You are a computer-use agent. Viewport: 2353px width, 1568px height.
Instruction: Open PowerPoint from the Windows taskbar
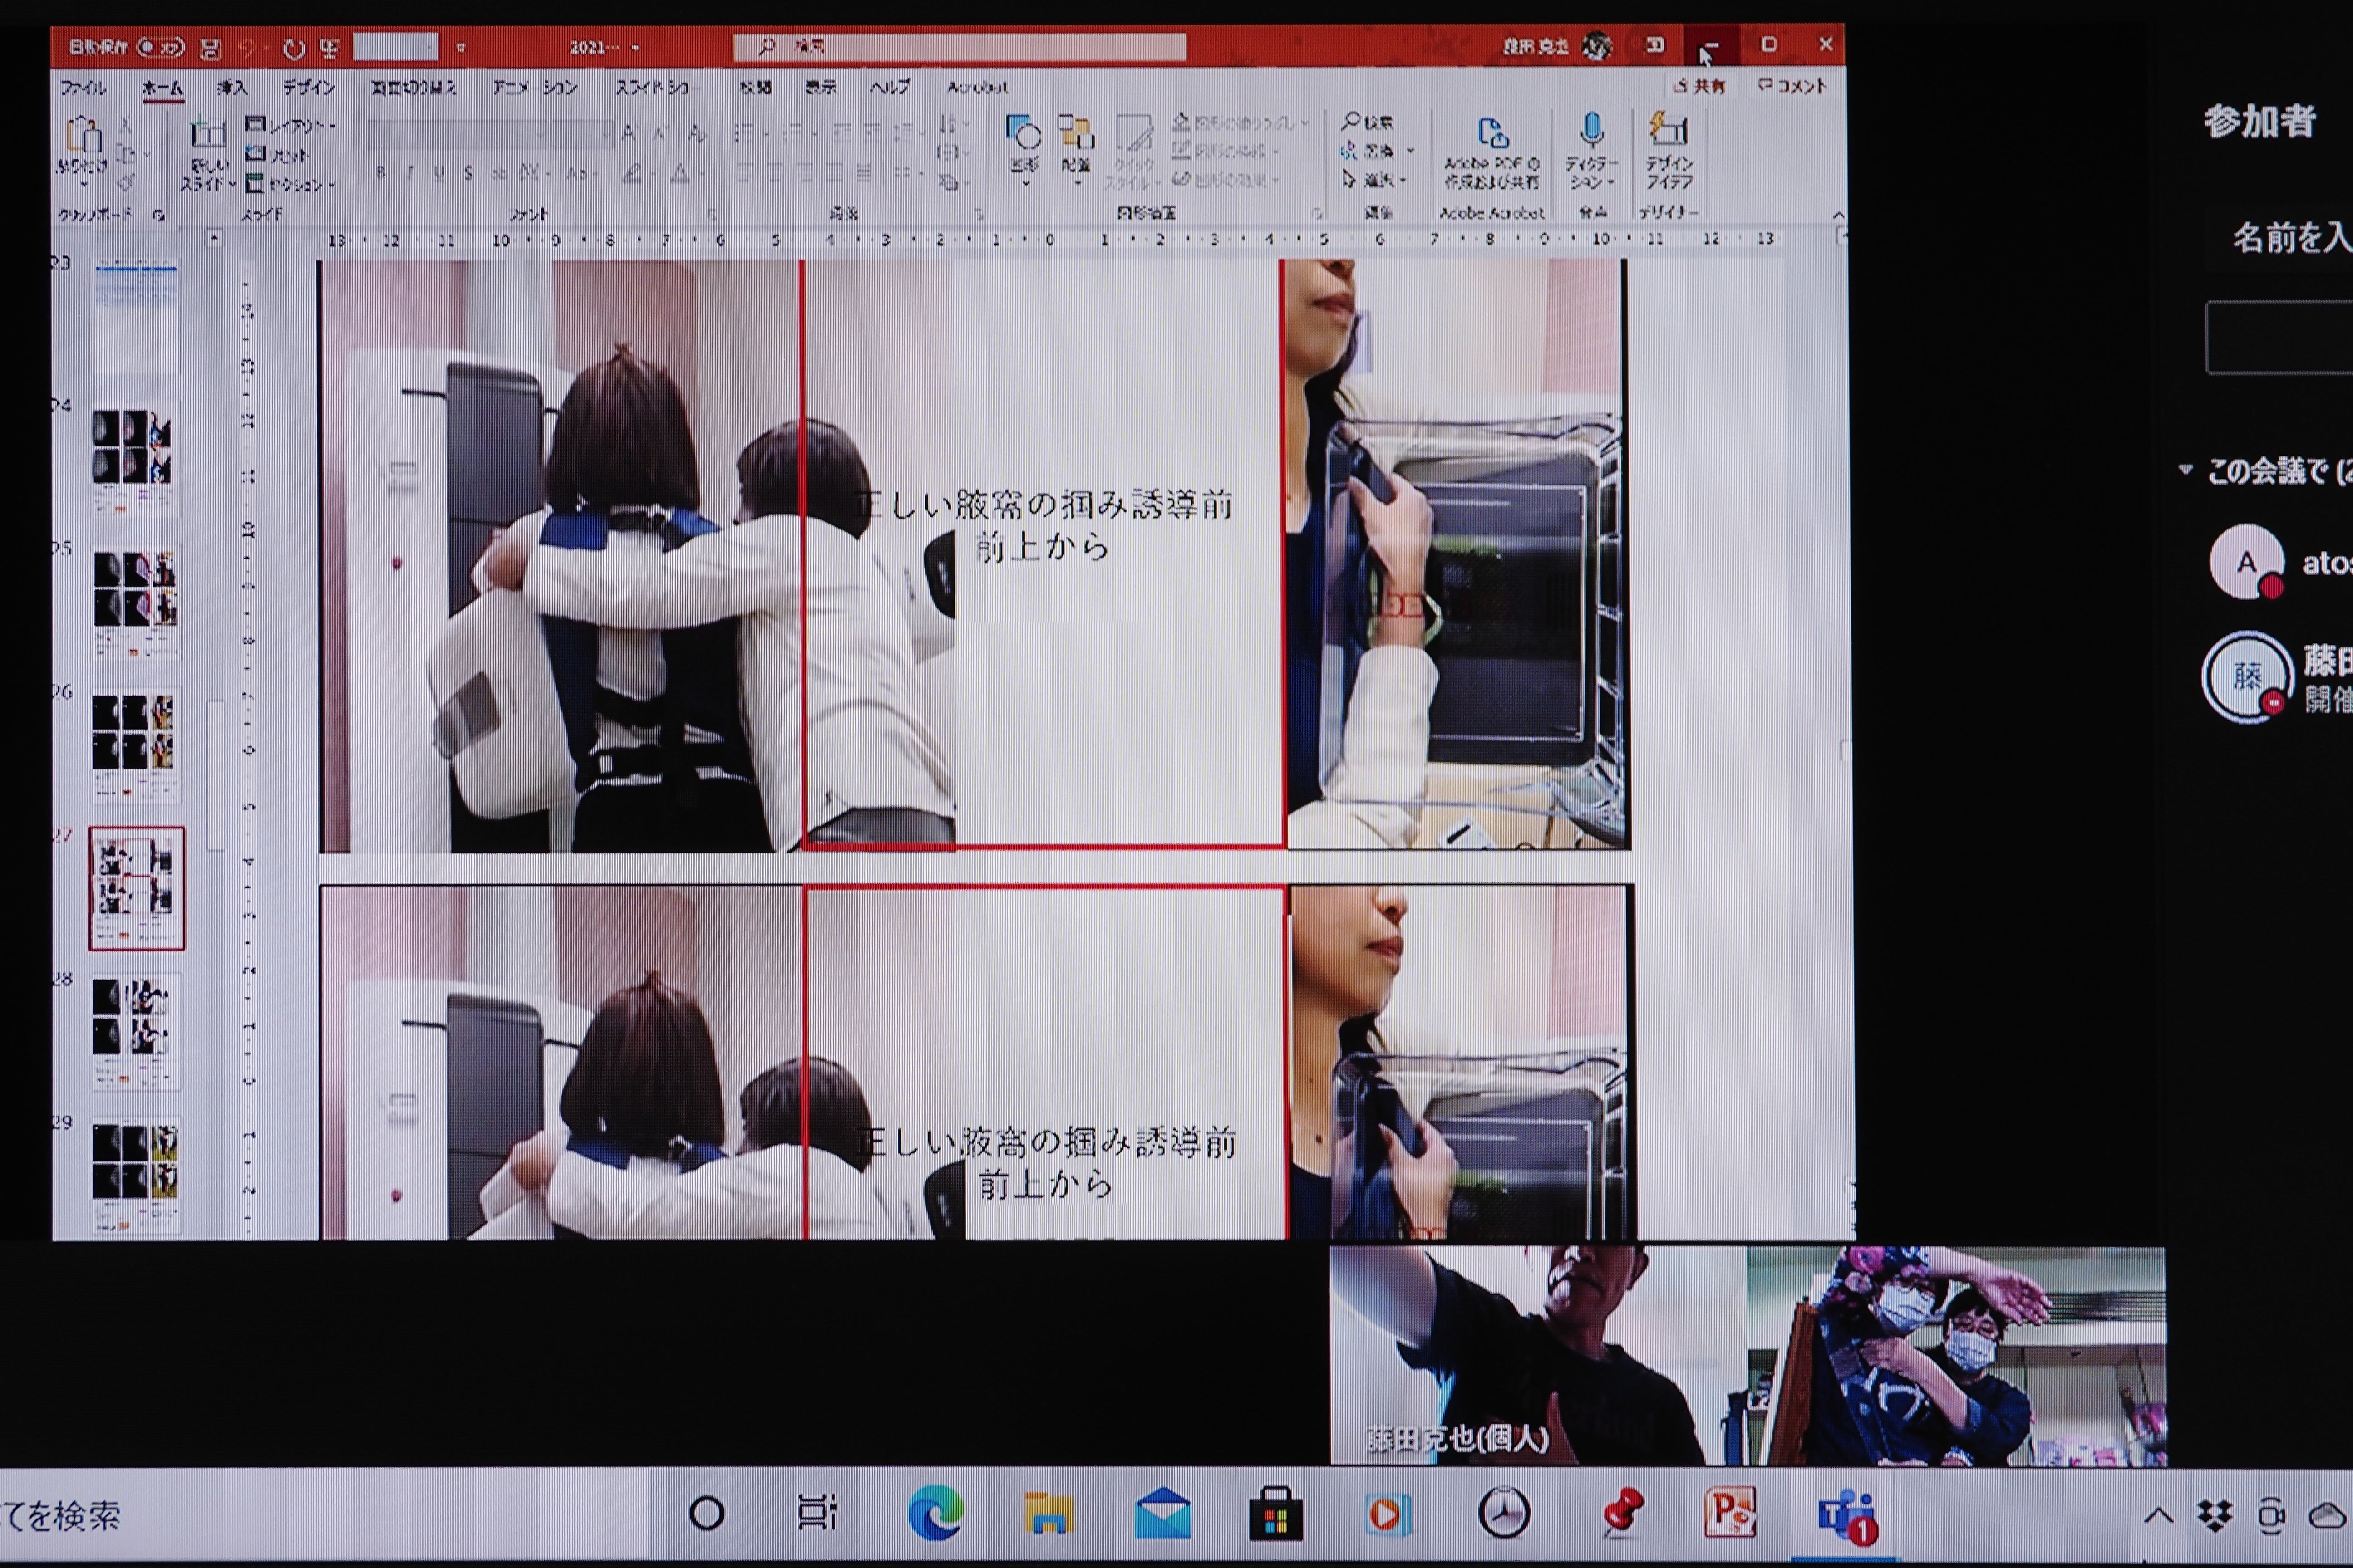click(x=1730, y=1513)
